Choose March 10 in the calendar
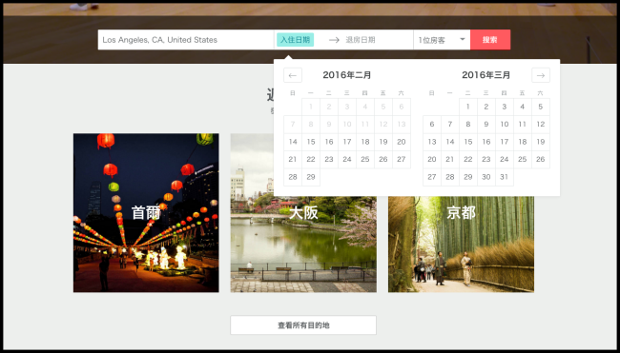 coord(505,125)
